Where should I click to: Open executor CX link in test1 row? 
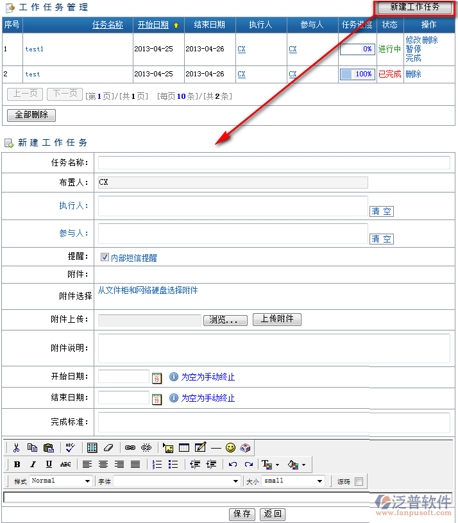[241, 49]
